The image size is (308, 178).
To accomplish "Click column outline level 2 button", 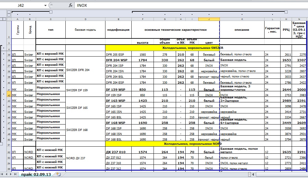I will (x=9, y=15).
